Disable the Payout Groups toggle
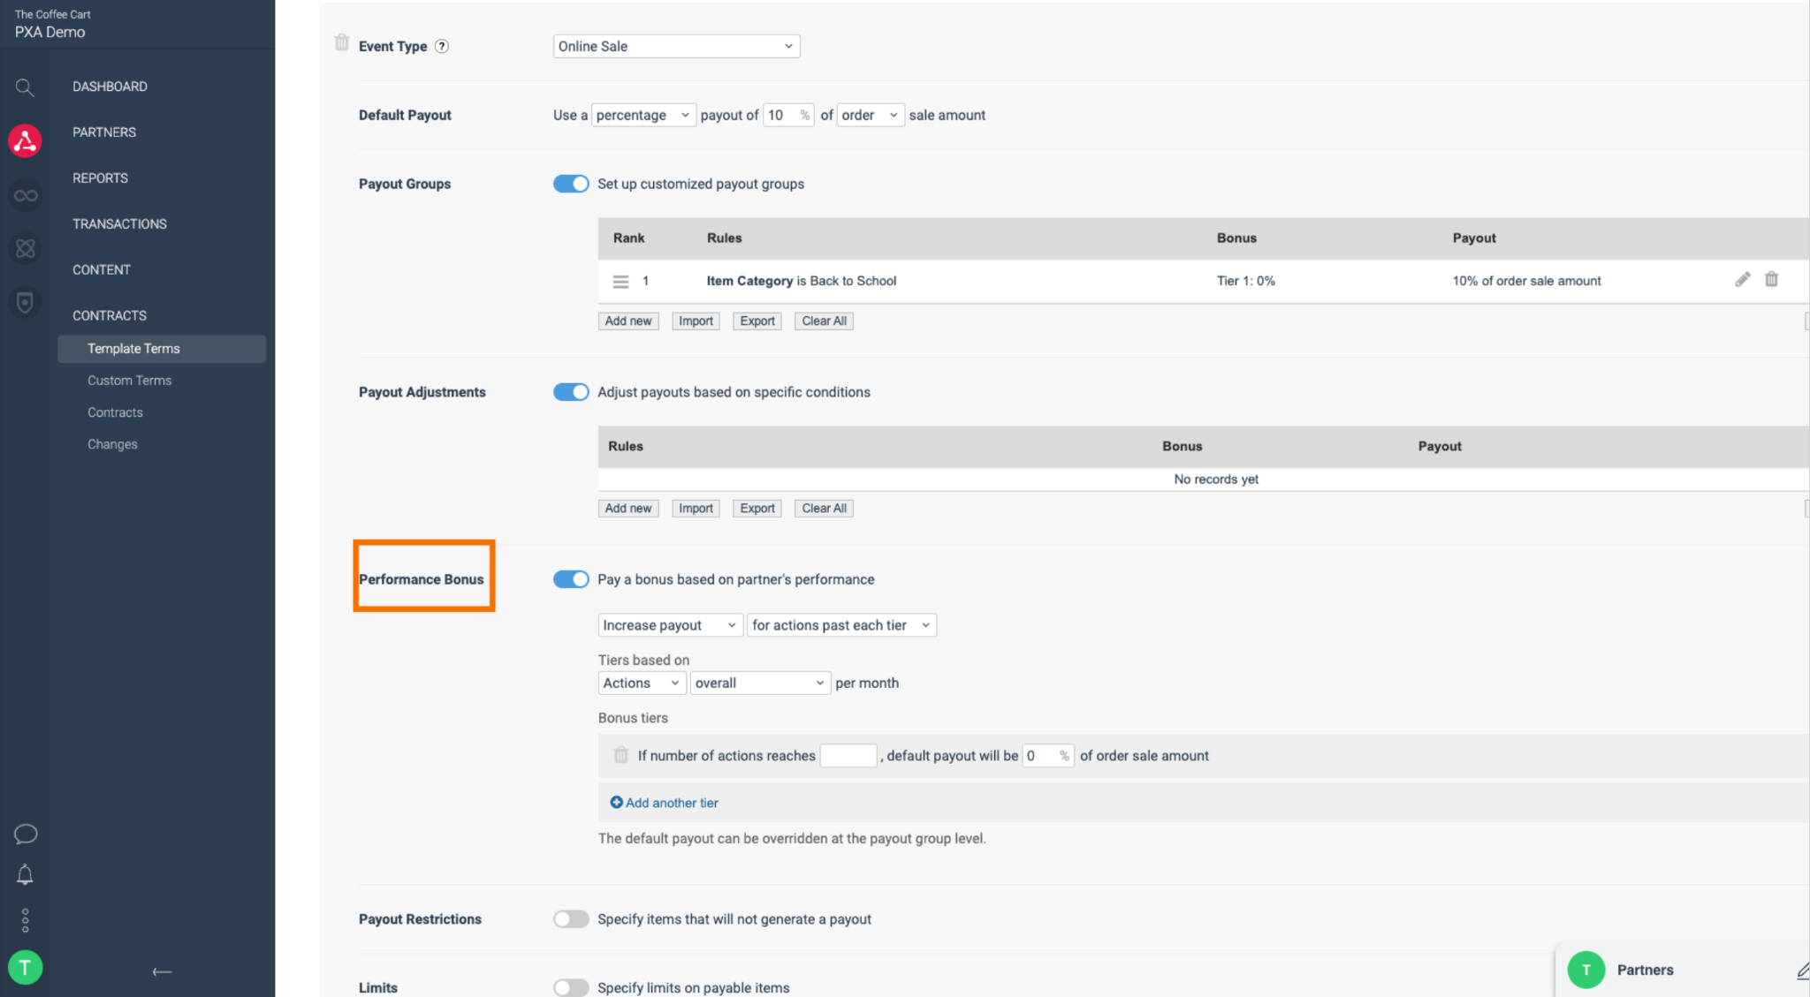1810x997 pixels. click(x=571, y=184)
